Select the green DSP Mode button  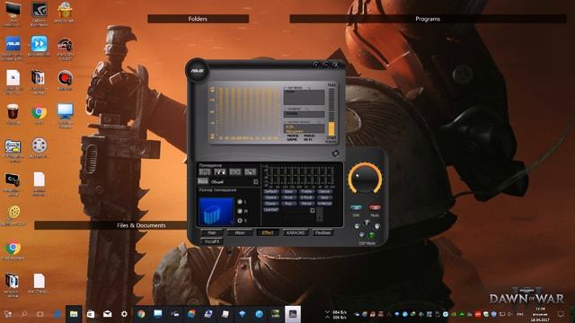point(371,235)
